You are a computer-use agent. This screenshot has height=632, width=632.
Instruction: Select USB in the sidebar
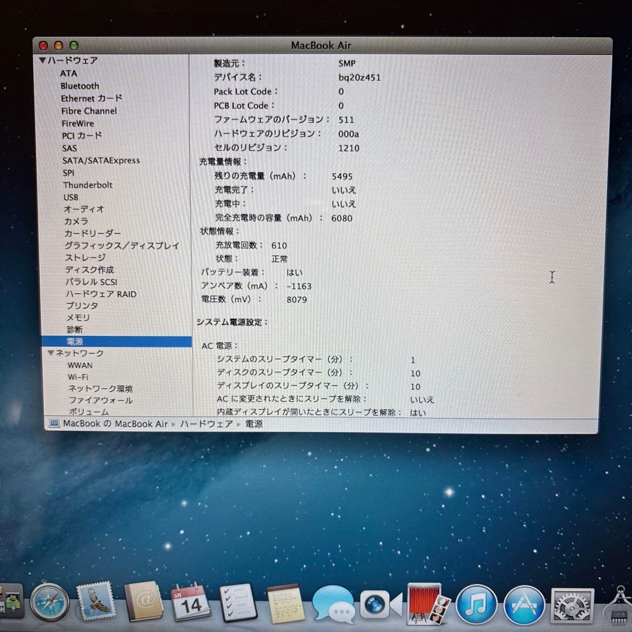[71, 198]
